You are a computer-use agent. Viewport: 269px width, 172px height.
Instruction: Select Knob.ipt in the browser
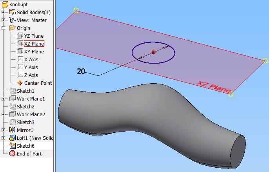click(x=18, y=5)
